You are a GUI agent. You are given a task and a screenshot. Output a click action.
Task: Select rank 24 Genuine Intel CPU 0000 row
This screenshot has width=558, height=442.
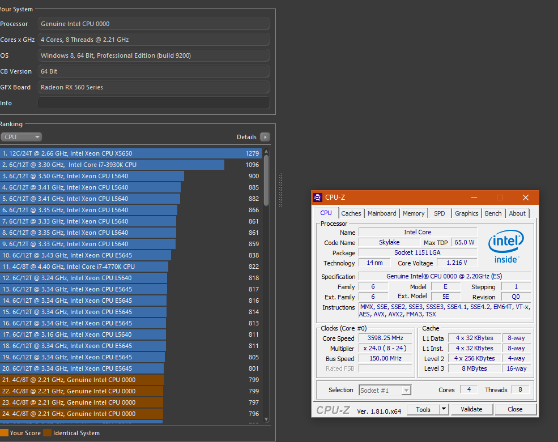131,414
